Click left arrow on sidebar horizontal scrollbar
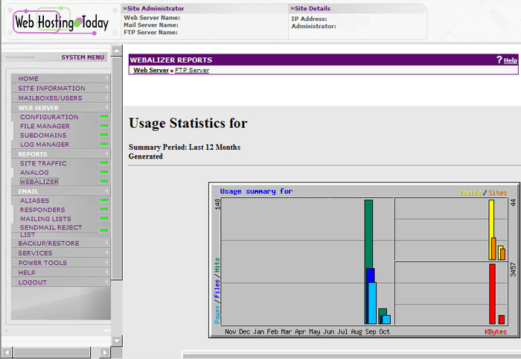Image resolution: width=521 pixels, height=359 pixels. 6,352
